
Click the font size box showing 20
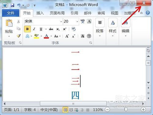[69, 21]
